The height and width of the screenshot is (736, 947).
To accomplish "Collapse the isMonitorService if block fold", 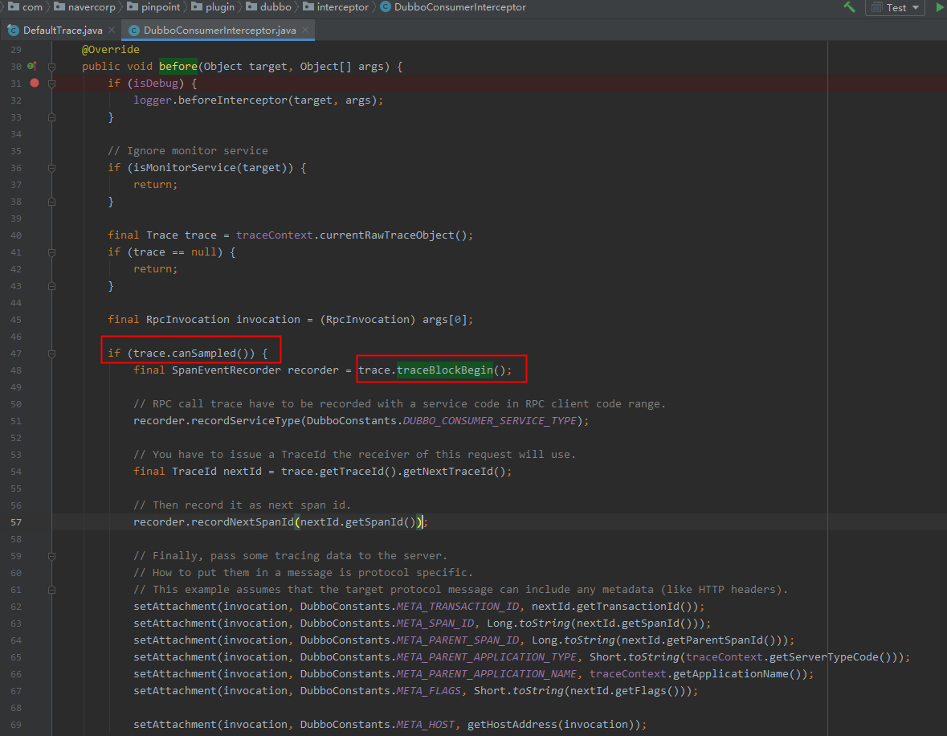I will click(x=52, y=168).
